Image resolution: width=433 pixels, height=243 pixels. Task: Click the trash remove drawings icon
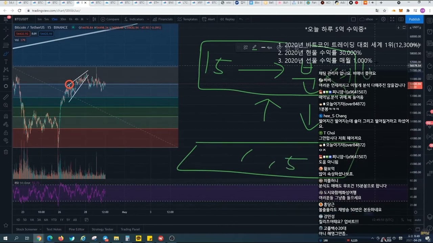pyautogui.click(x=6, y=152)
